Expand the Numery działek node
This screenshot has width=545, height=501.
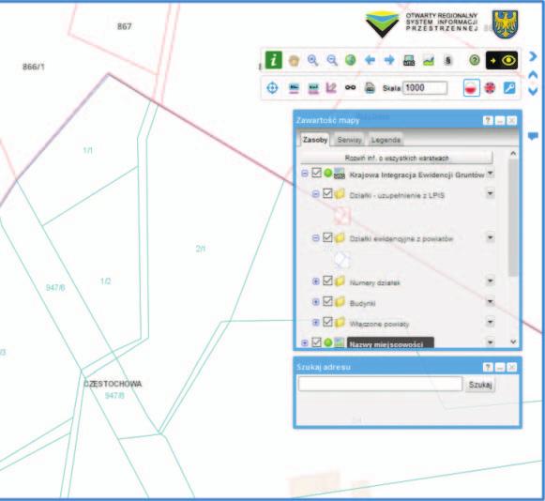coord(315,281)
